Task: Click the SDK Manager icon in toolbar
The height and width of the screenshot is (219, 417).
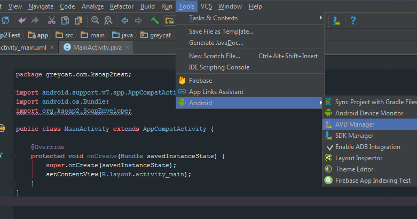Action: (336, 20)
